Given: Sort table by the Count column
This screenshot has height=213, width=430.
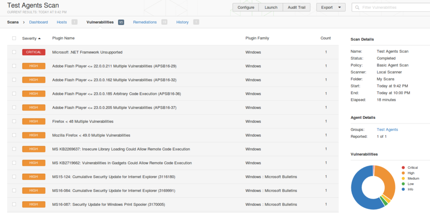Looking at the screenshot, I should click(325, 38).
